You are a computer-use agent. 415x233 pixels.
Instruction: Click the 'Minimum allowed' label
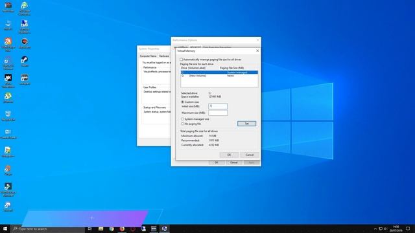[x=192, y=136]
